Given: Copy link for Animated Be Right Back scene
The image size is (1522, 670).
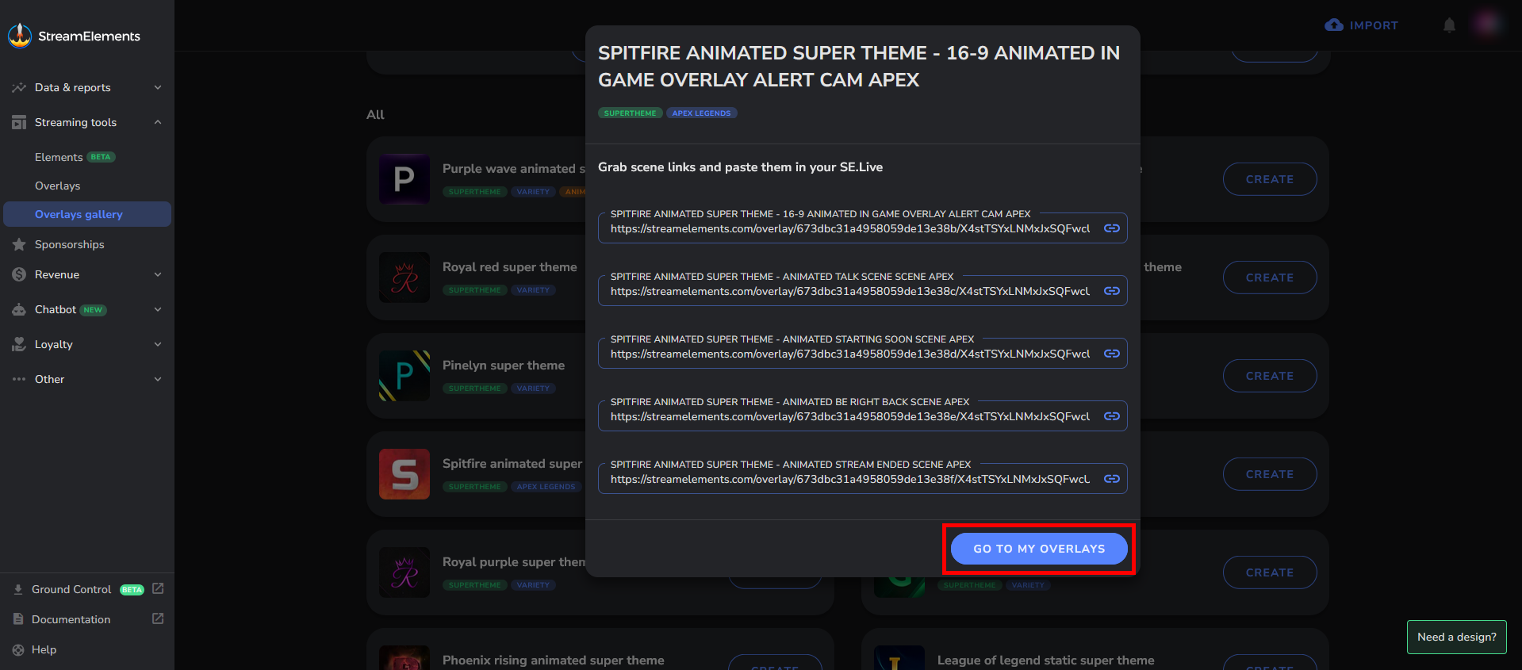Looking at the screenshot, I should pos(1112,416).
